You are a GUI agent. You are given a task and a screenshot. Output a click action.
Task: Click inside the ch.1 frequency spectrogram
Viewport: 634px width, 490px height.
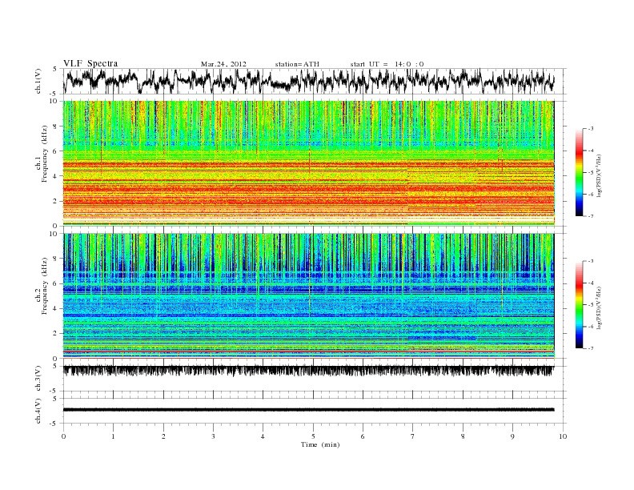308,163
